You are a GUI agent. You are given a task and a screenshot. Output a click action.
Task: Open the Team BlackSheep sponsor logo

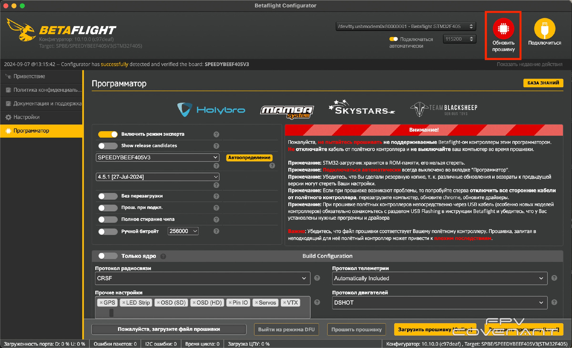[x=443, y=109]
